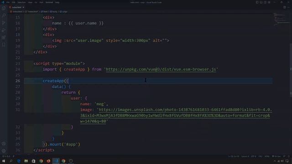Click 'createApp' on line 26
This screenshot has height=164, width=292.
coord(53,81)
